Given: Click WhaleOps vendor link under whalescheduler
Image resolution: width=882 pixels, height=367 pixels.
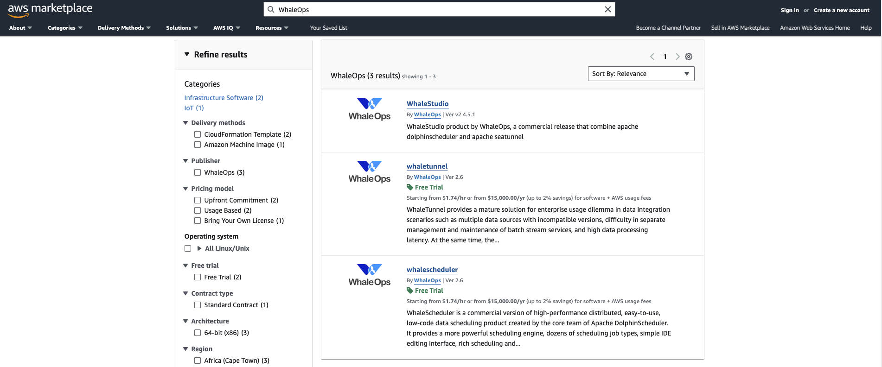Looking at the screenshot, I should click(428, 280).
